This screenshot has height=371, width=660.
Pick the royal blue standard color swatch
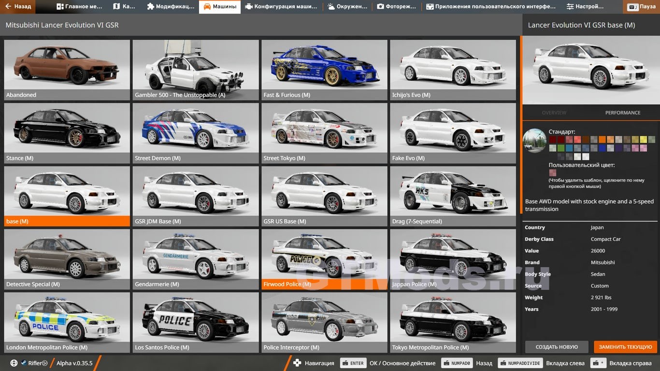(602, 148)
